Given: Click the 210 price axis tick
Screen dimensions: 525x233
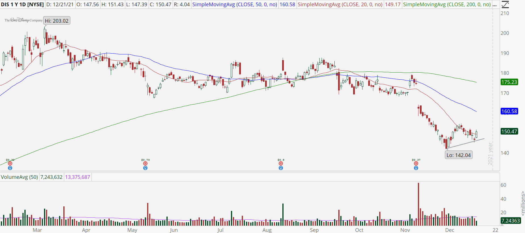Looking at the screenshot, I should pos(505,13).
